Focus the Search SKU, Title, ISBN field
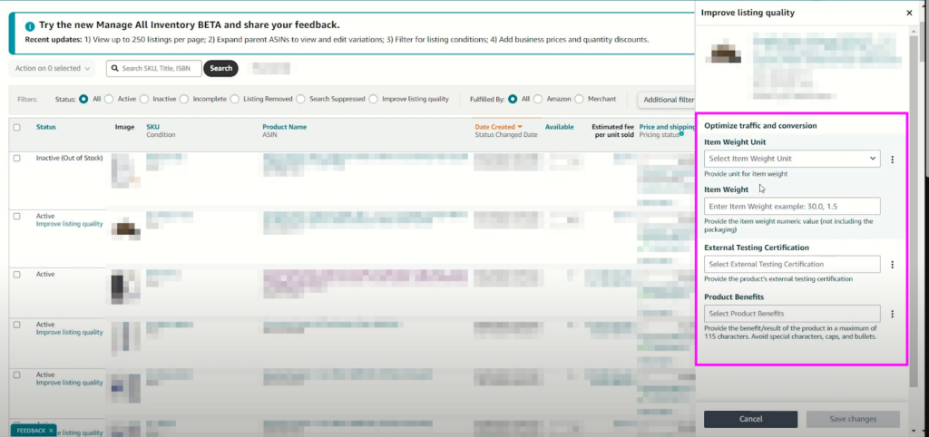 (154, 68)
